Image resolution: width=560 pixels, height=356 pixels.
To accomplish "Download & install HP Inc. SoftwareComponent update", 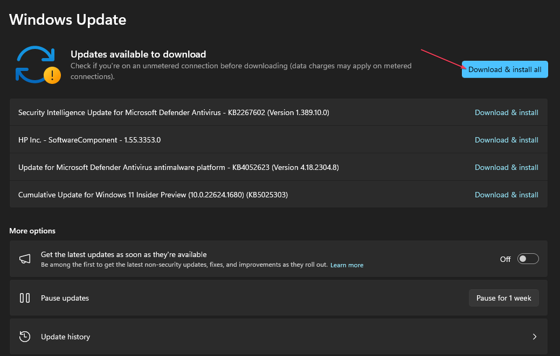I will [x=507, y=140].
